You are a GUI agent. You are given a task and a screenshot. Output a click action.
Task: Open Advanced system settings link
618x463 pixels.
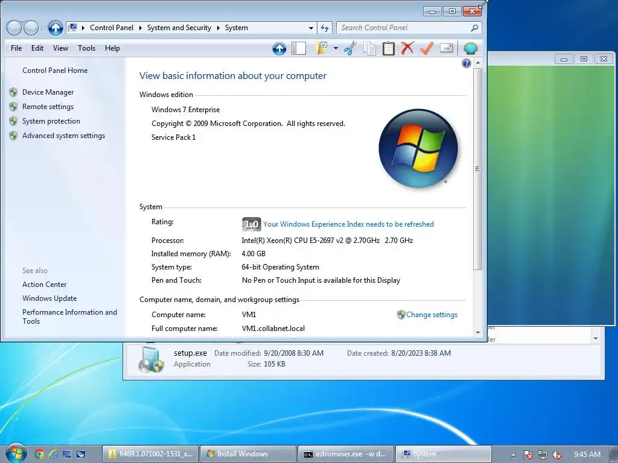pos(63,136)
